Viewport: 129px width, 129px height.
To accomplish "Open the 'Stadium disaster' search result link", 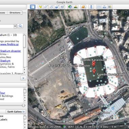I will point(11,51).
